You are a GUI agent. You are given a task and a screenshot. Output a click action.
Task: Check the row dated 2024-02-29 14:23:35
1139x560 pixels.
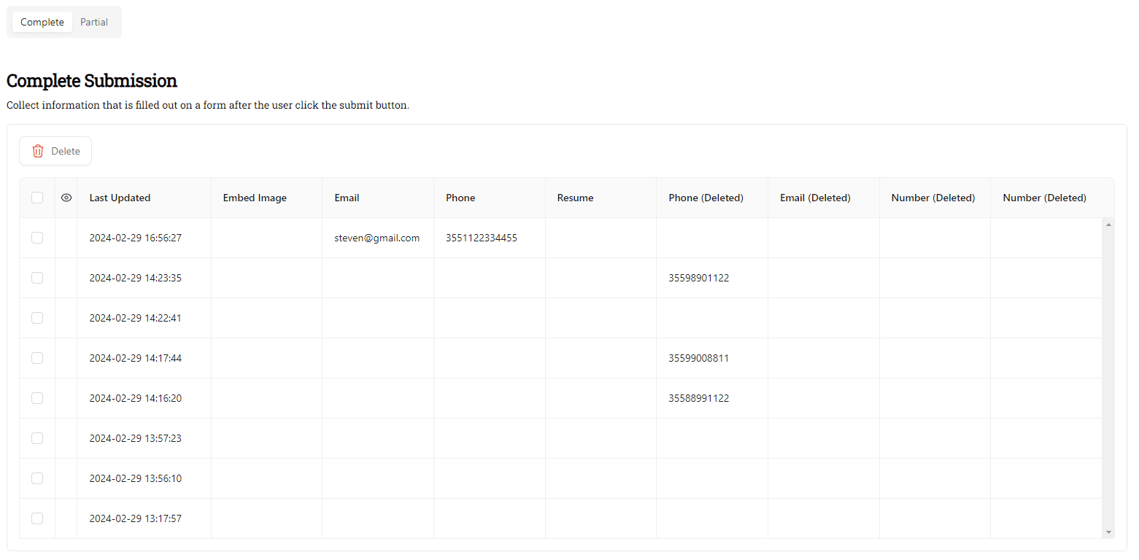tap(37, 278)
